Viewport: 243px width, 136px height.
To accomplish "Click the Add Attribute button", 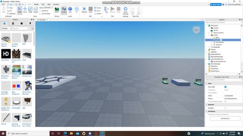I will [x=225, y=119].
